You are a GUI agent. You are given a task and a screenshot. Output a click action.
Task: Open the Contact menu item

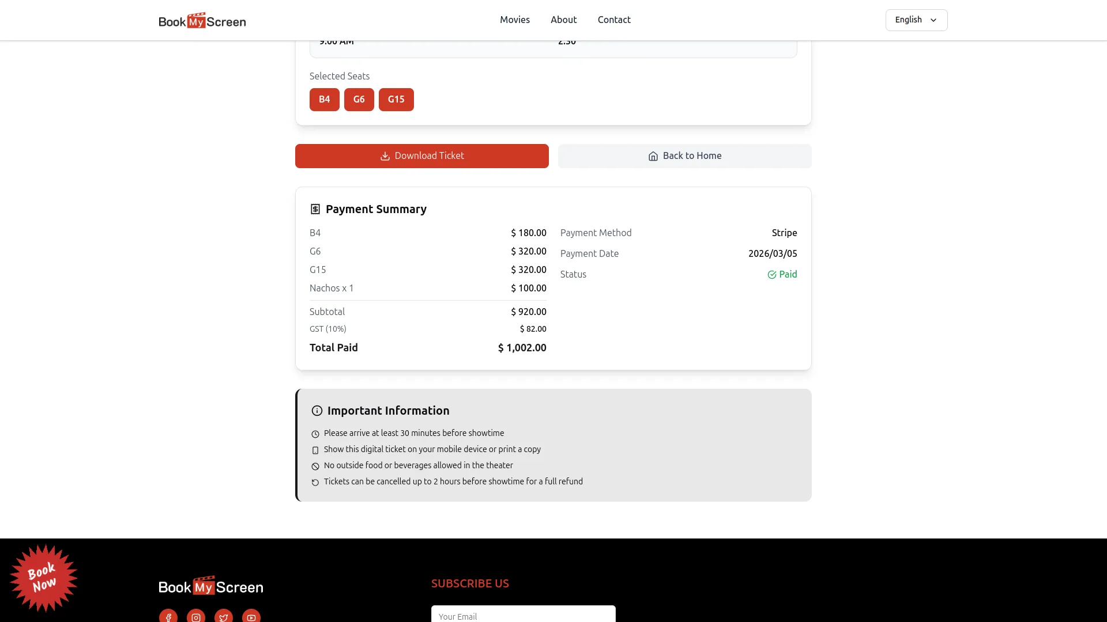614,20
